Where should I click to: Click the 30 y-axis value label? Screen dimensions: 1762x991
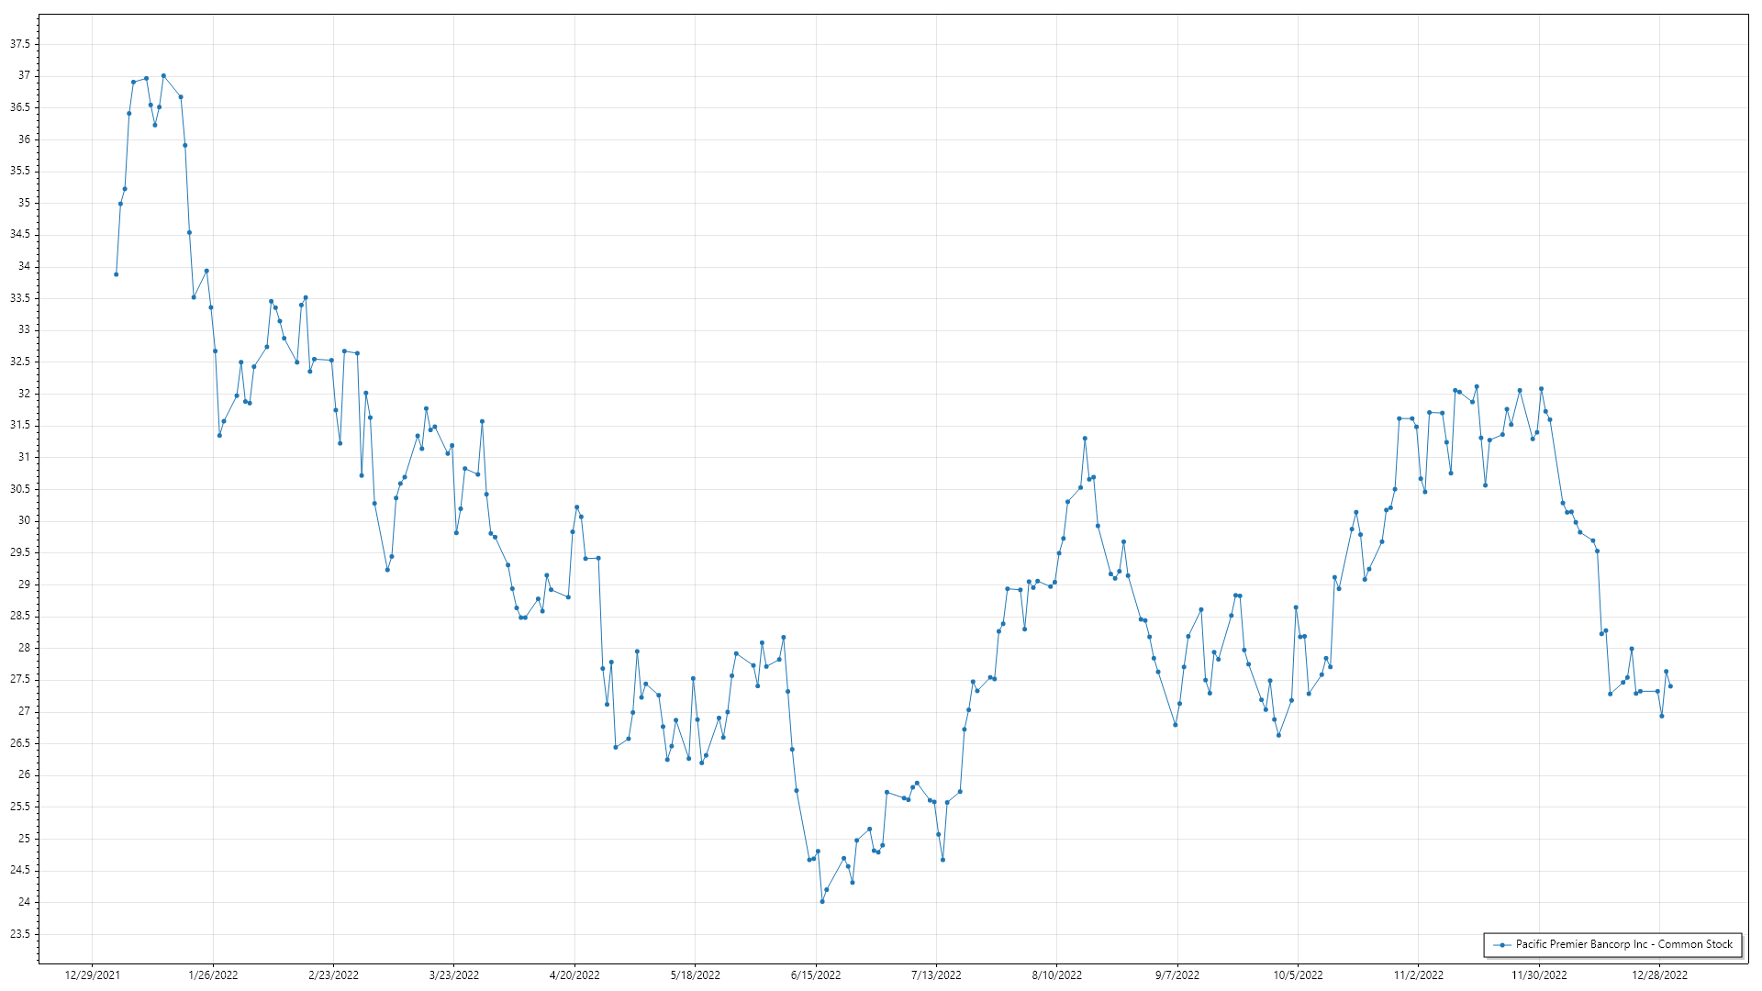click(x=24, y=520)
